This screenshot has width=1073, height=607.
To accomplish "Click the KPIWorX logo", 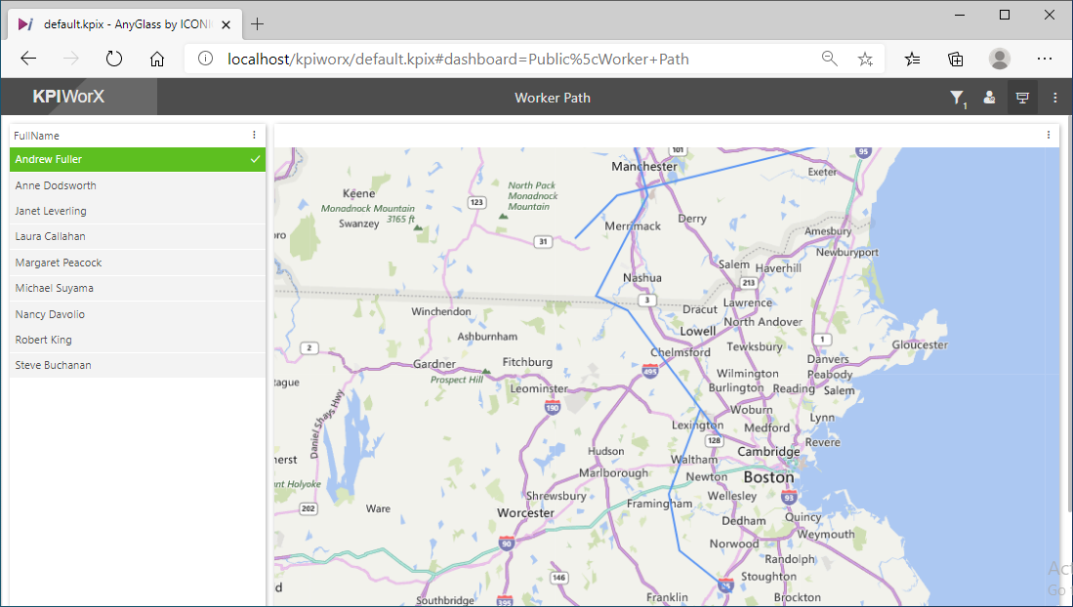I will (x=68, y=98).
